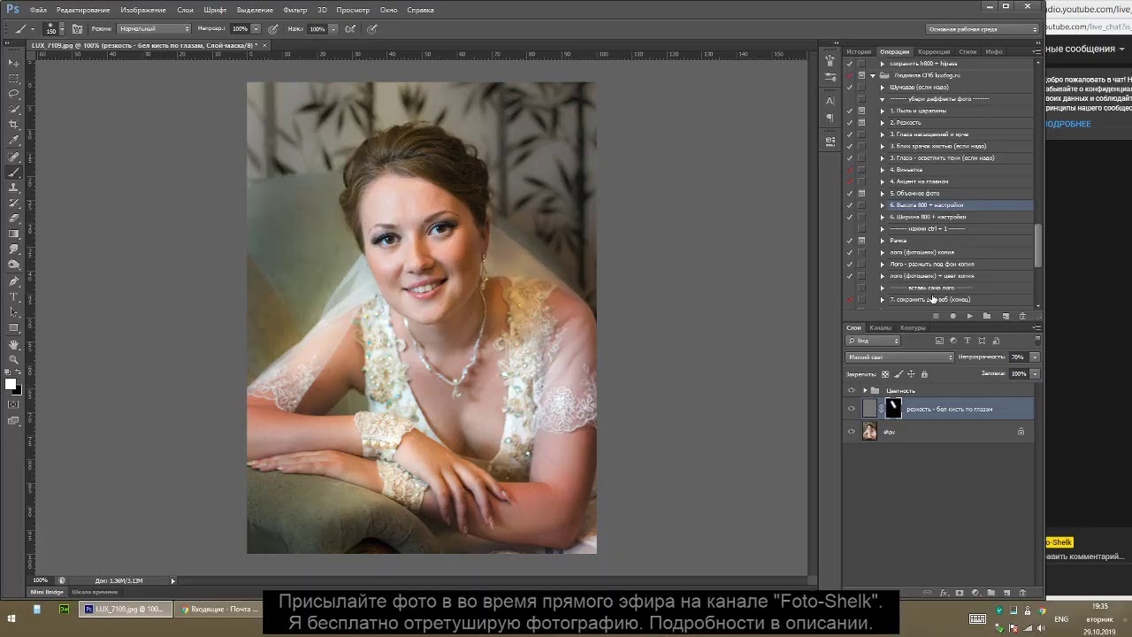
Task: Select the Hand tool
Action: click(x=14, y=344)
